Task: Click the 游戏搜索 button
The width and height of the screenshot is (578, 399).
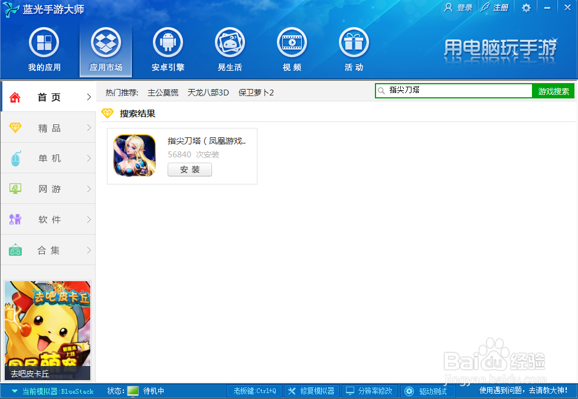Action: pos(553,91)
